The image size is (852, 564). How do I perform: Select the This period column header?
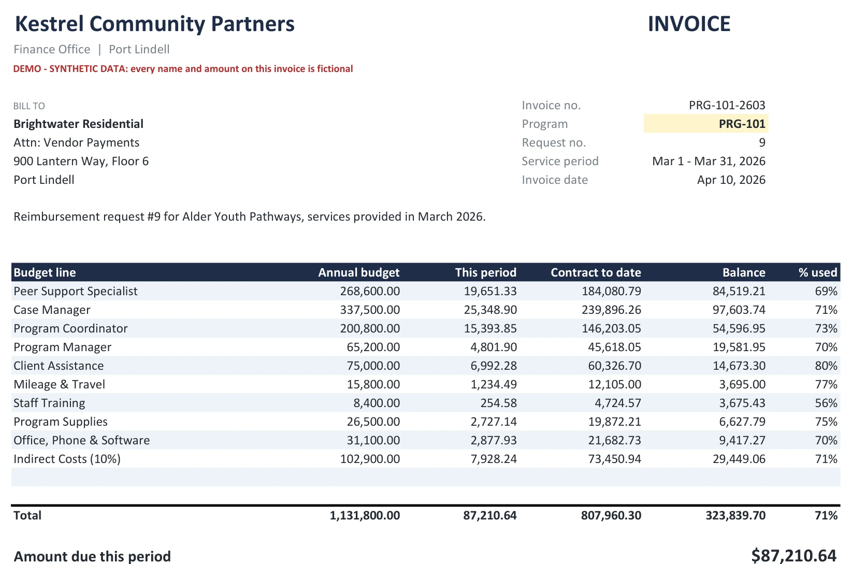[x=485, y=272]
